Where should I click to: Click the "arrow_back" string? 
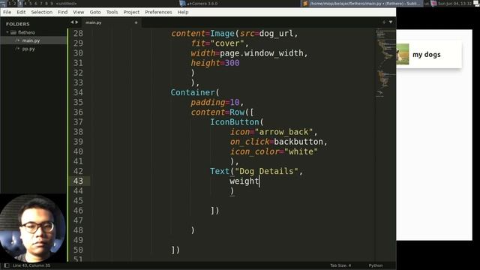coord(283,132)
